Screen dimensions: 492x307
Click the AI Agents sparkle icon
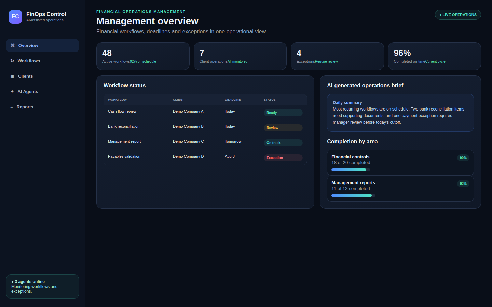pyautogui.click(x=12, y=91)
